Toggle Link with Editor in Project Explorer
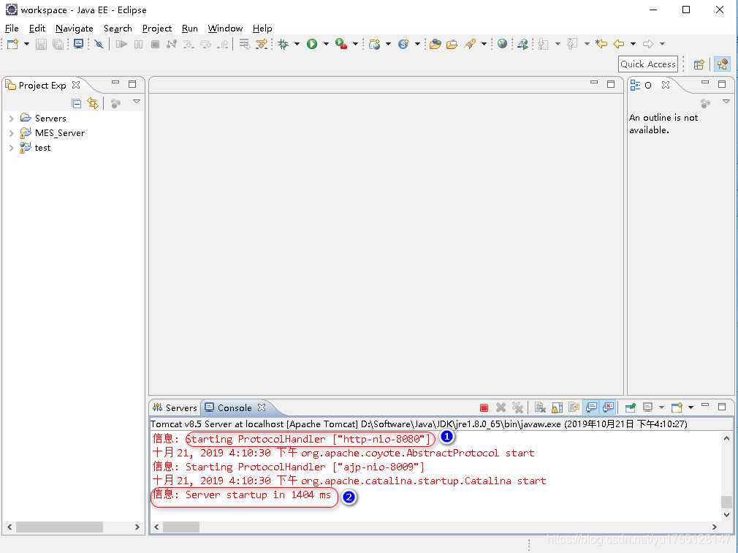This screenshot has height=553, width=738. 92,103
